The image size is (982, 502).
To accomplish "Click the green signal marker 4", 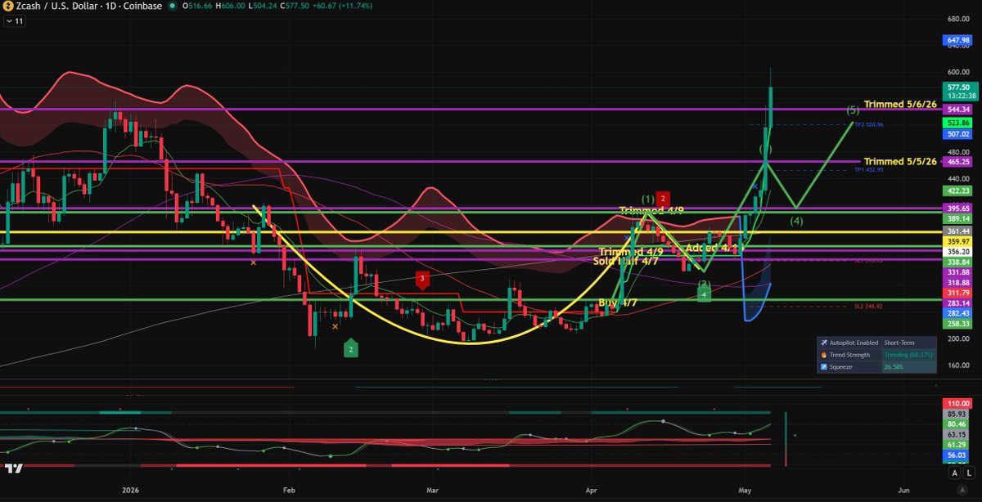I will [x=704, y=293].
